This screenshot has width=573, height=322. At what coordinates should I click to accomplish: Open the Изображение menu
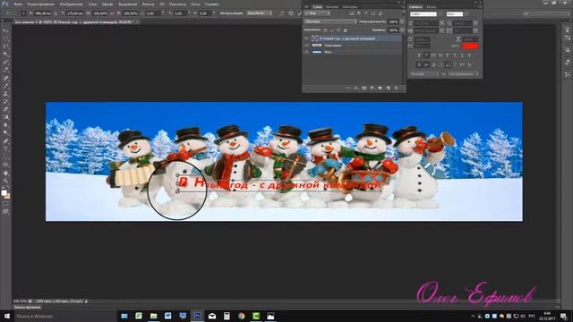click(x=71, y=4)
